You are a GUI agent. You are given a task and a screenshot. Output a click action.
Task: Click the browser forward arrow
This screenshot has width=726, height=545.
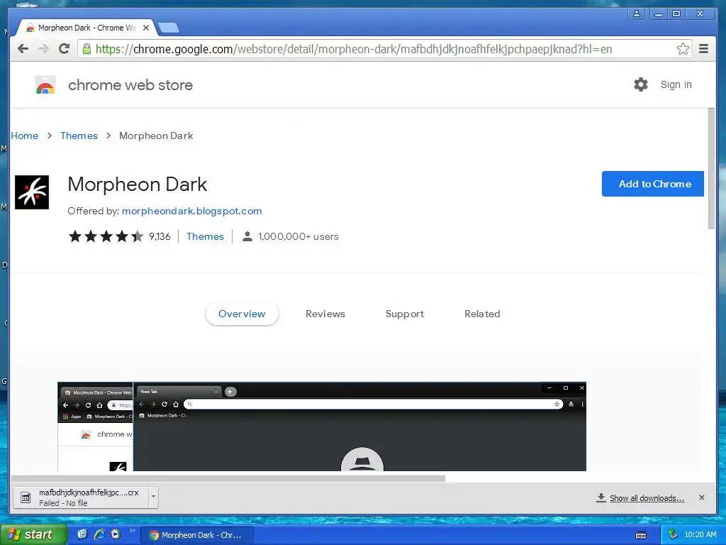(43, 49)
